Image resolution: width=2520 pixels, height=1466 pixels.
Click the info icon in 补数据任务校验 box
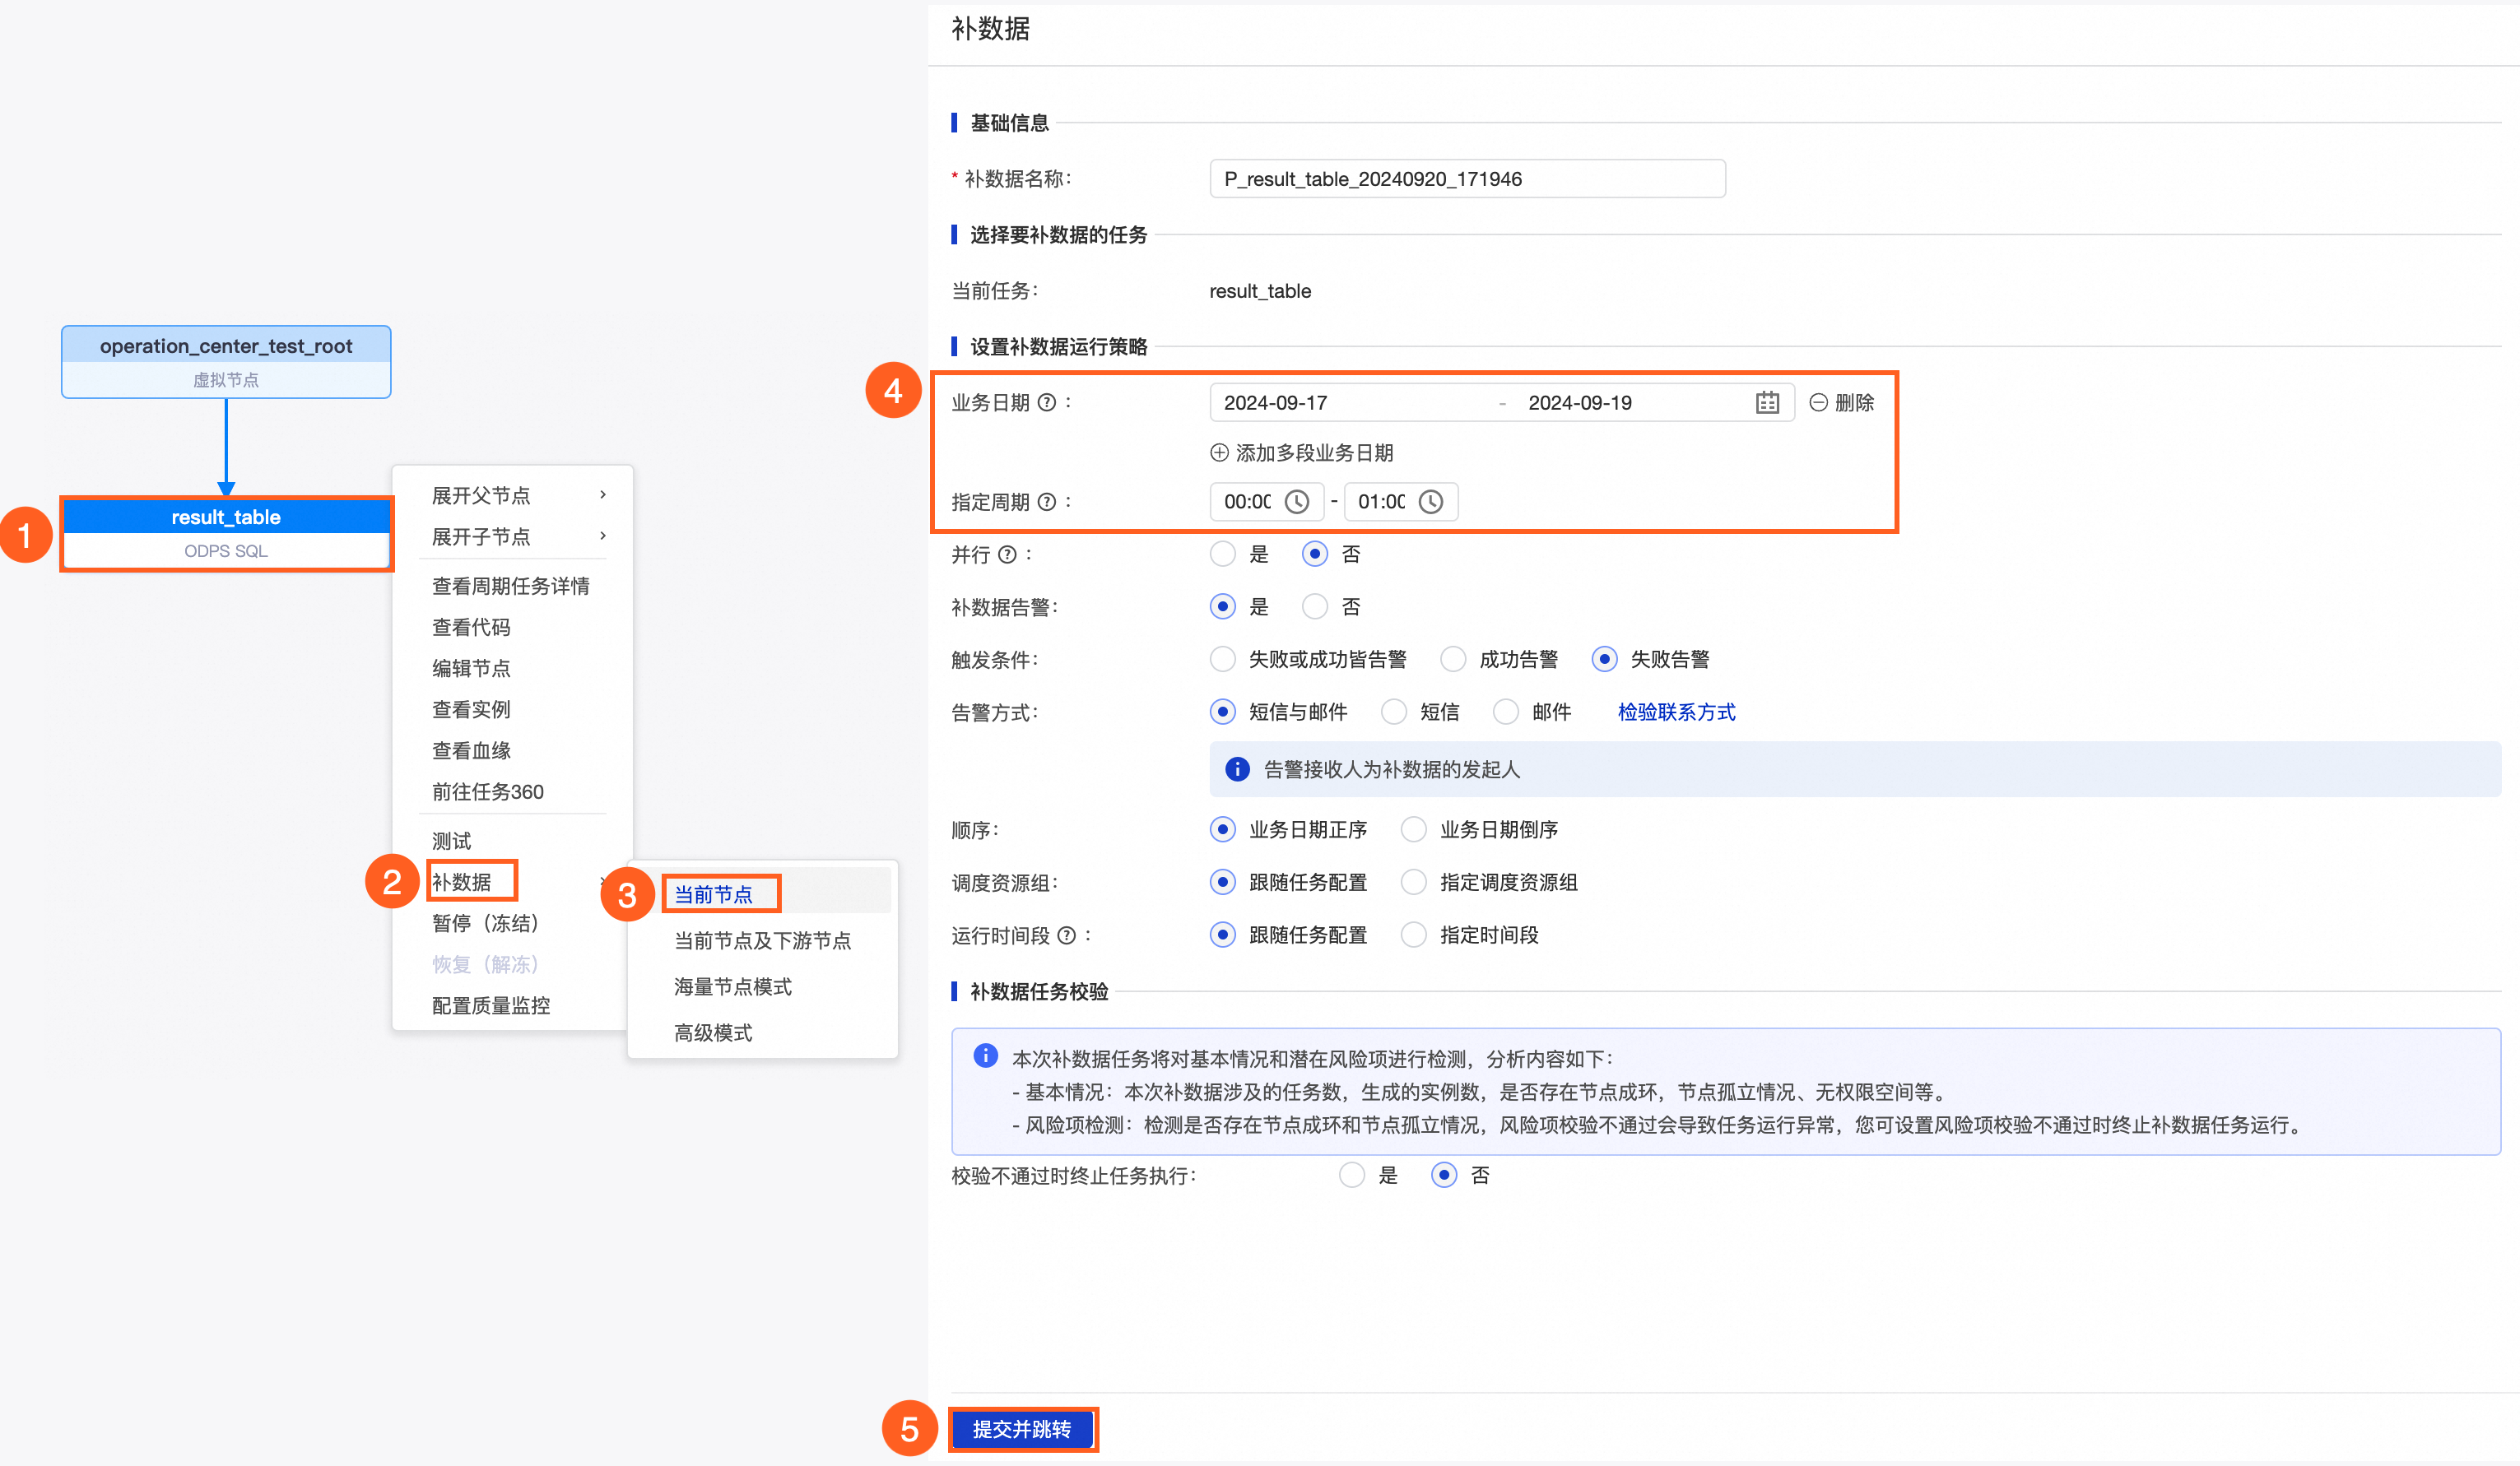[x=985, y=1055]
